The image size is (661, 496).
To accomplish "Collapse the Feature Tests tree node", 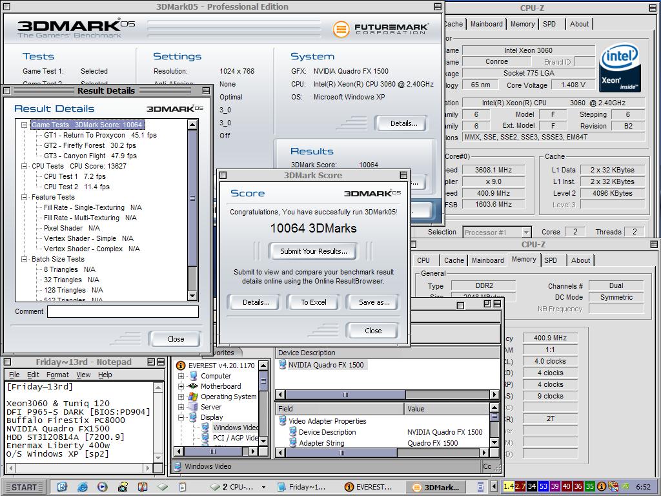I will click(x=25, y=197).
